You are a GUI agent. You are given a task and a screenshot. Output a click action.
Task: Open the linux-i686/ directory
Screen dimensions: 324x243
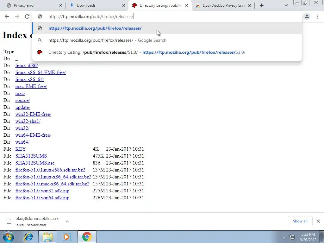[x=27, y=65]
